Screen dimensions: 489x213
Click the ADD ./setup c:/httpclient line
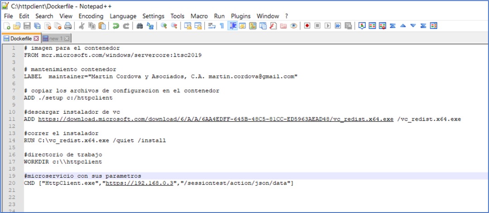(x=68, y=98)
